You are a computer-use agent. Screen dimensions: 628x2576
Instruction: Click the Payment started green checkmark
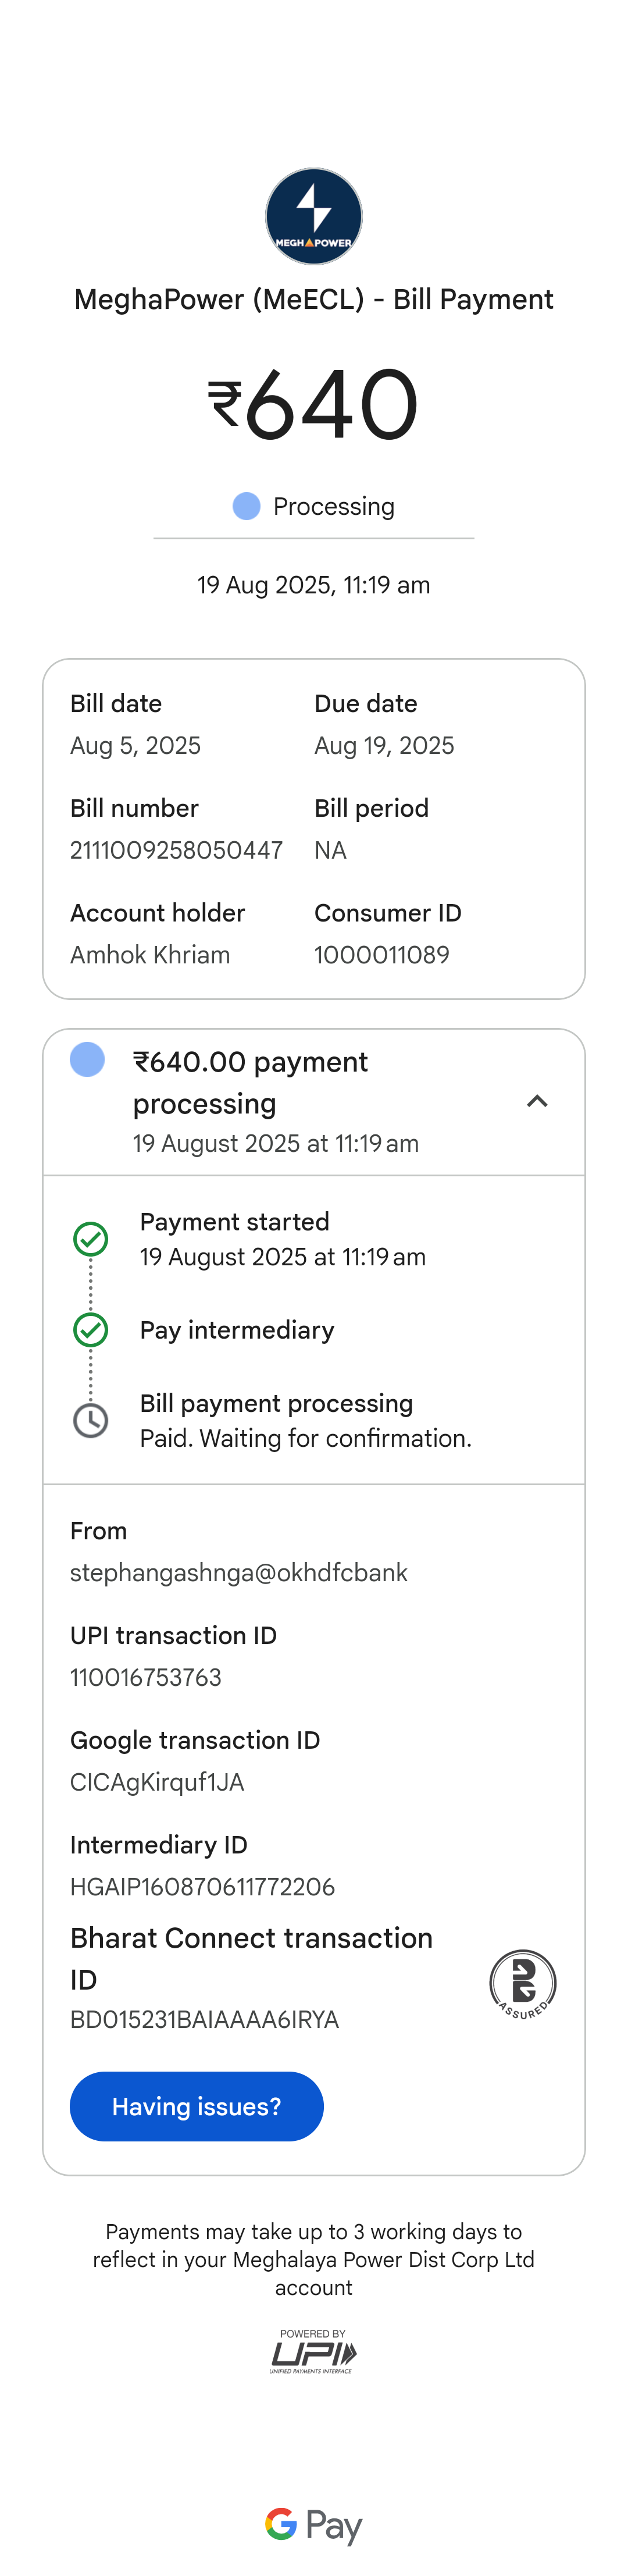(x=91, y=1239)
